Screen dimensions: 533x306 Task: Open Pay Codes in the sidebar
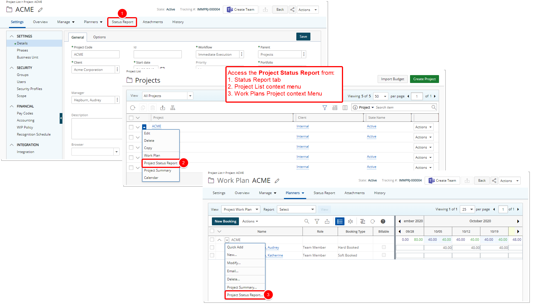(x=25, y=113)
